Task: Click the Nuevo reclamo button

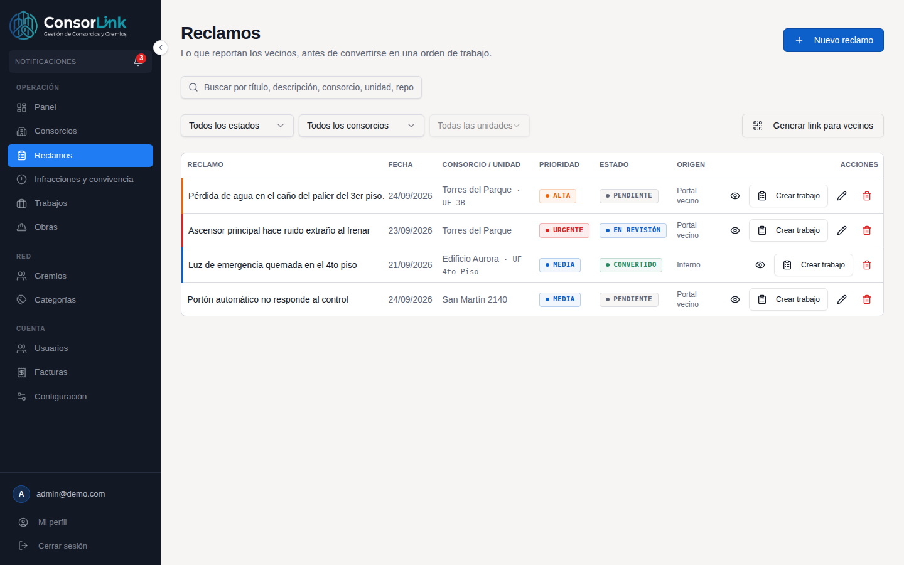Action: pyautogui.click(x=834, y=40)
